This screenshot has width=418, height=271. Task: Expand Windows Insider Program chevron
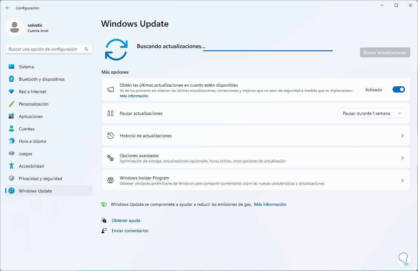point(402,180)
